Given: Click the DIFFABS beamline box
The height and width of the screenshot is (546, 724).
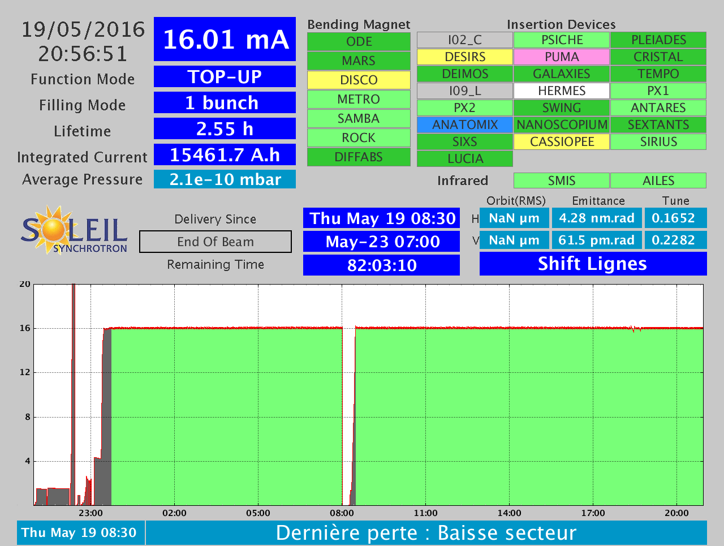Looking at the screenshot, I should click(x=359, y=157).
